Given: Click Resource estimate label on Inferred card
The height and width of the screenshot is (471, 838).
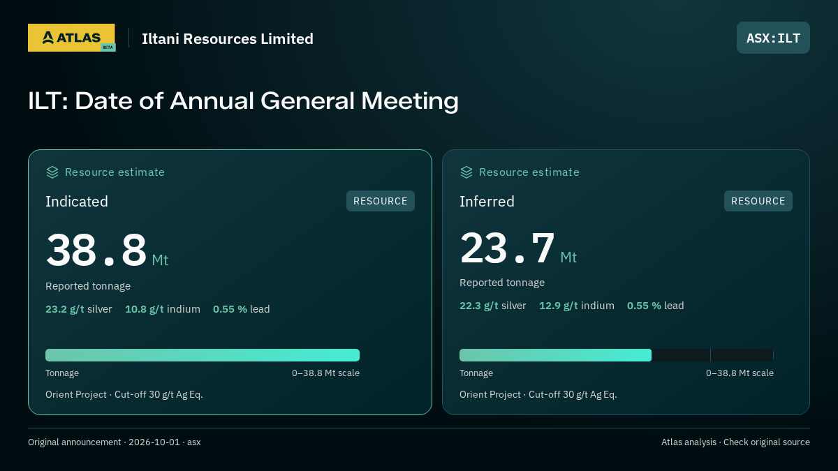Looking at the screenshot, I should click(x=529, y=172).
